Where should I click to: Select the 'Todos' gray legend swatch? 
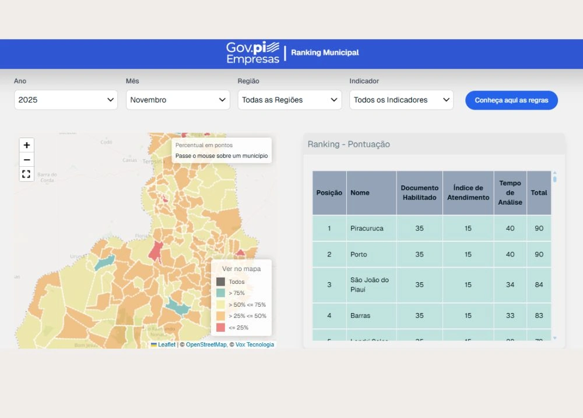tap(220, 282)
